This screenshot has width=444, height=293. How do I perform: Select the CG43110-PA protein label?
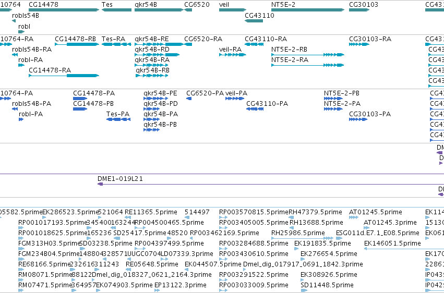267,104
